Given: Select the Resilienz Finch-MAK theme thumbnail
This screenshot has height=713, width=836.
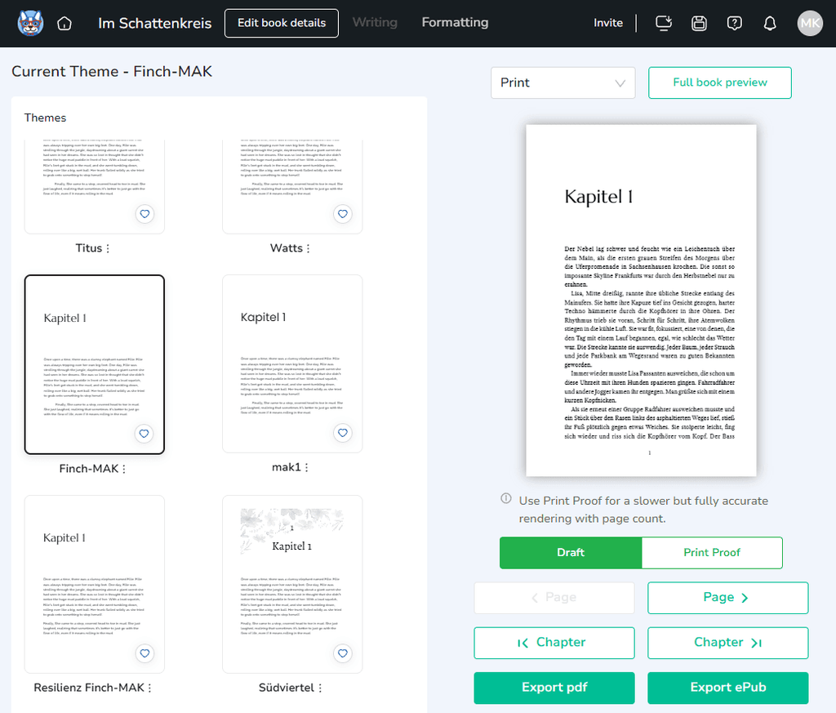Looking at the screenshot, I should click(x=95, y=585).
